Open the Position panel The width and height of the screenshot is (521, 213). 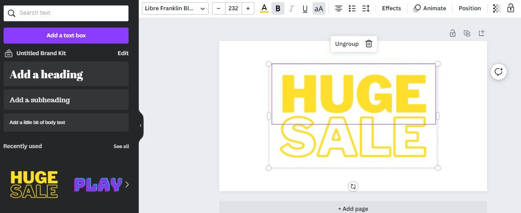click(470, 8)
